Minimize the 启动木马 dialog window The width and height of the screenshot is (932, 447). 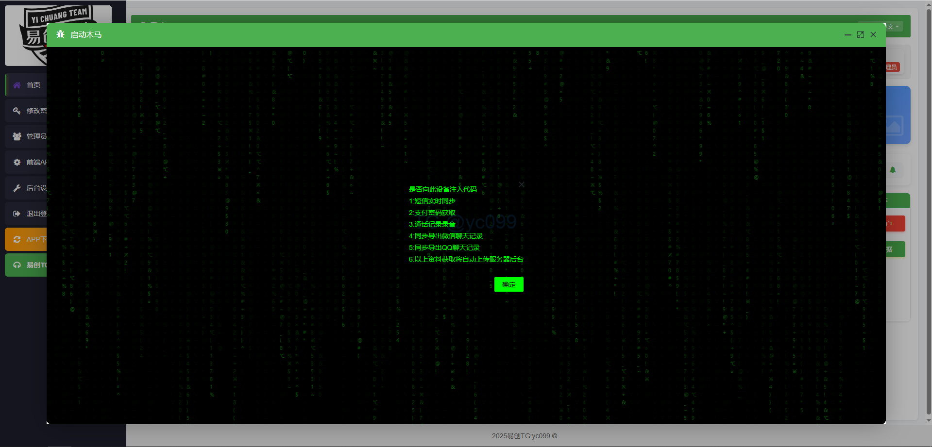848,35
